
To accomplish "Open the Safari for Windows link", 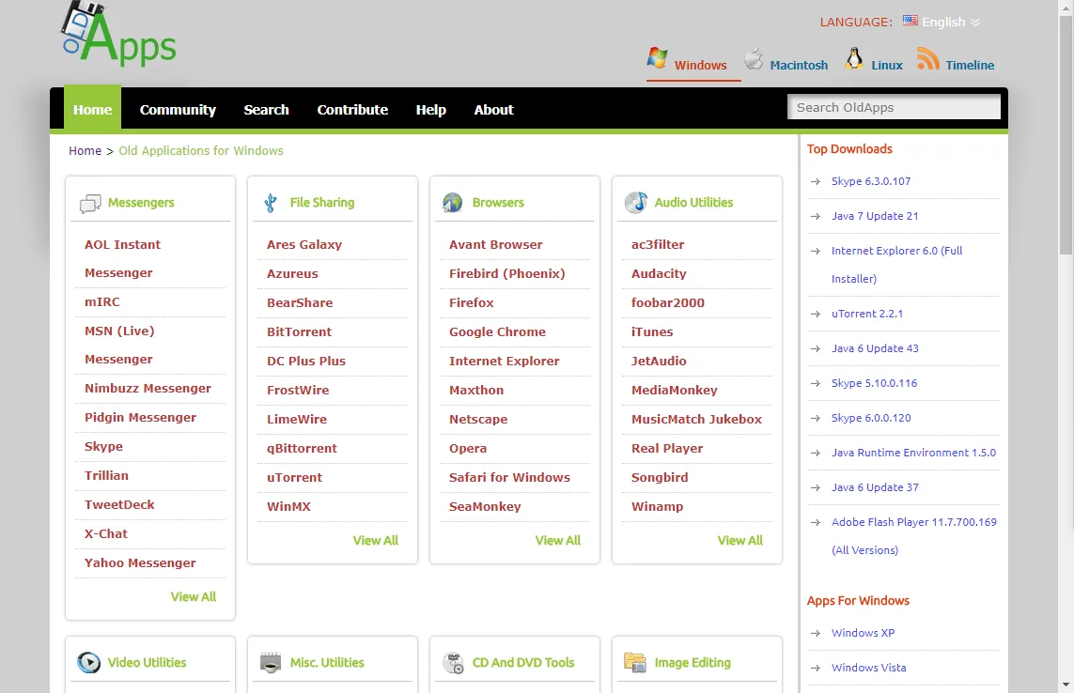I will coord(509,477).
